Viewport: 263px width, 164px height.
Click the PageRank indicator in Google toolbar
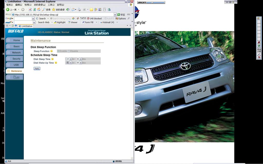coord(83,18)
